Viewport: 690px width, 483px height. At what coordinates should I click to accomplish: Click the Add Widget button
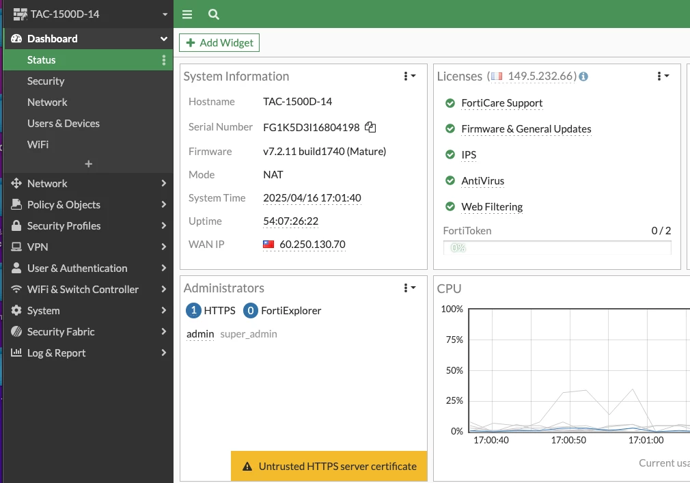click(219, 42)
